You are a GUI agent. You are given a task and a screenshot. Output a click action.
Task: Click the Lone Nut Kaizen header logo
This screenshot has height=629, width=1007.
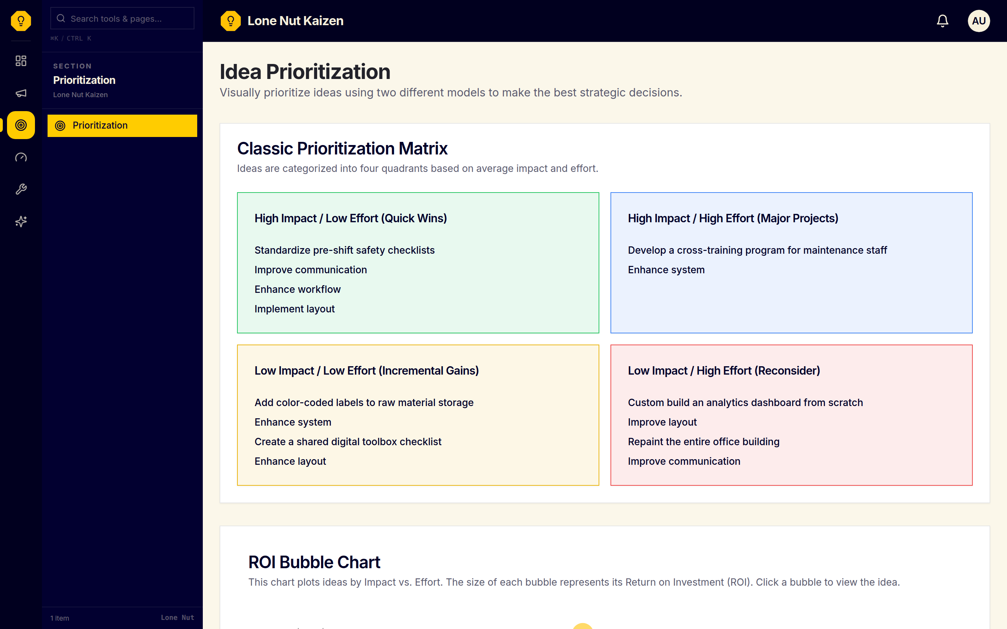point(230,21)
